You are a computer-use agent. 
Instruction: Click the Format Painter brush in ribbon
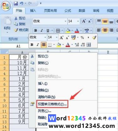tap(16, 30)
